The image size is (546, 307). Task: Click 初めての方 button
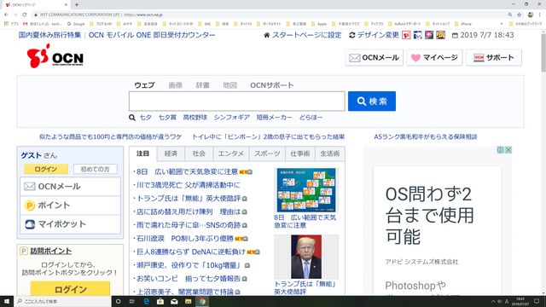coord(95,169)
